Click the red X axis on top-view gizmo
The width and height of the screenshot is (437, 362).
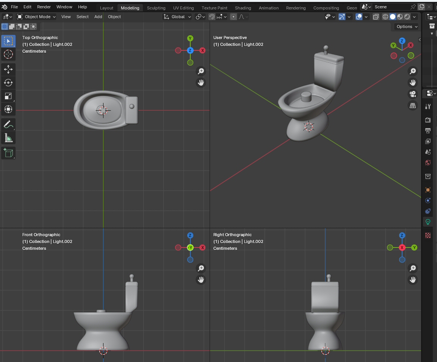click(202, 50)
